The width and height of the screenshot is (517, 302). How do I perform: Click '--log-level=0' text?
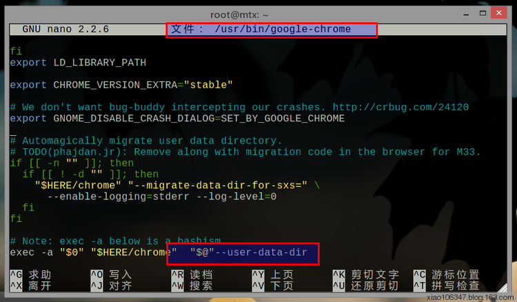pos(236,197)
